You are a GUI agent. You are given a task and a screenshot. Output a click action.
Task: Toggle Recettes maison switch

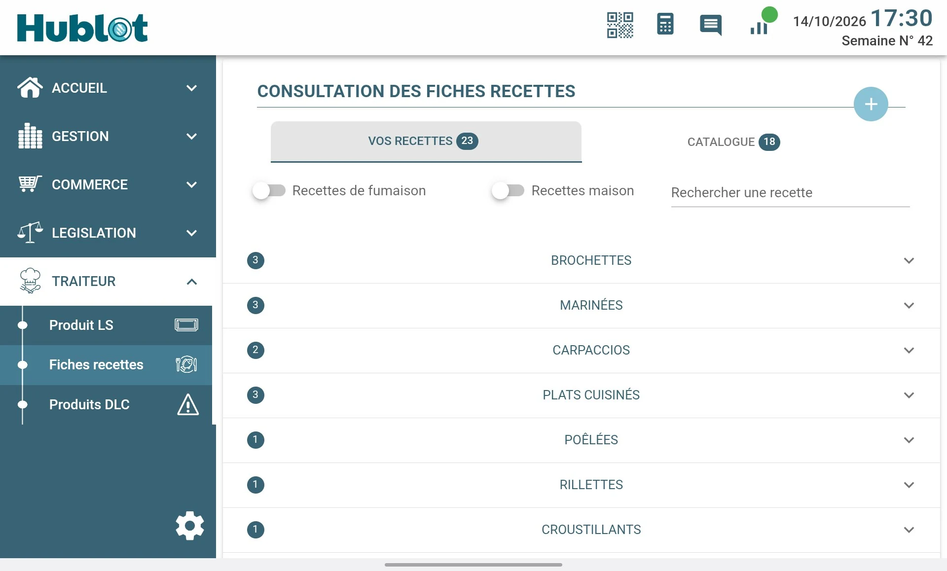pos(508,190)
